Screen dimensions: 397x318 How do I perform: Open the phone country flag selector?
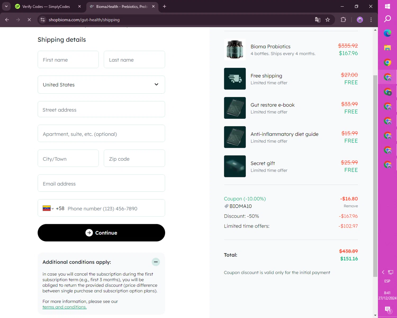coord(48,208)
